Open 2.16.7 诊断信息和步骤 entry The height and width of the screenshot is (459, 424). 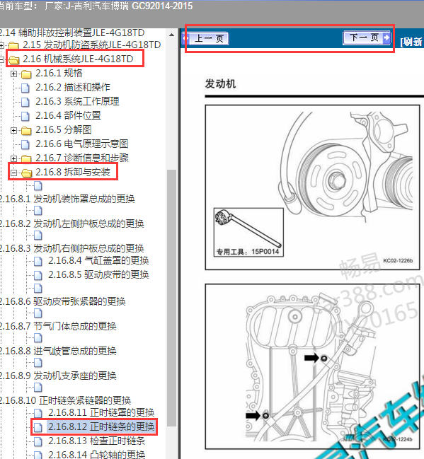coord(82,158)
